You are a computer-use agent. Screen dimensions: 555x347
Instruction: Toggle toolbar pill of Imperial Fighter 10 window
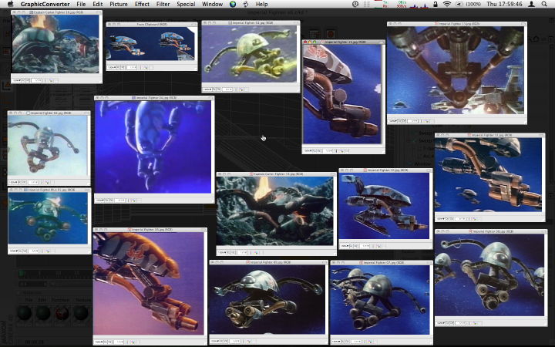tap(429, 170)
